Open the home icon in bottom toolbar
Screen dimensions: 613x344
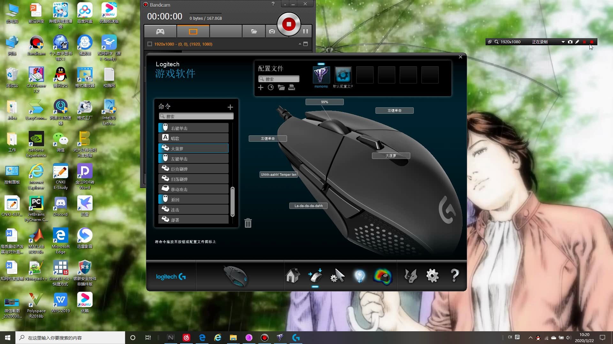(292, 276)
